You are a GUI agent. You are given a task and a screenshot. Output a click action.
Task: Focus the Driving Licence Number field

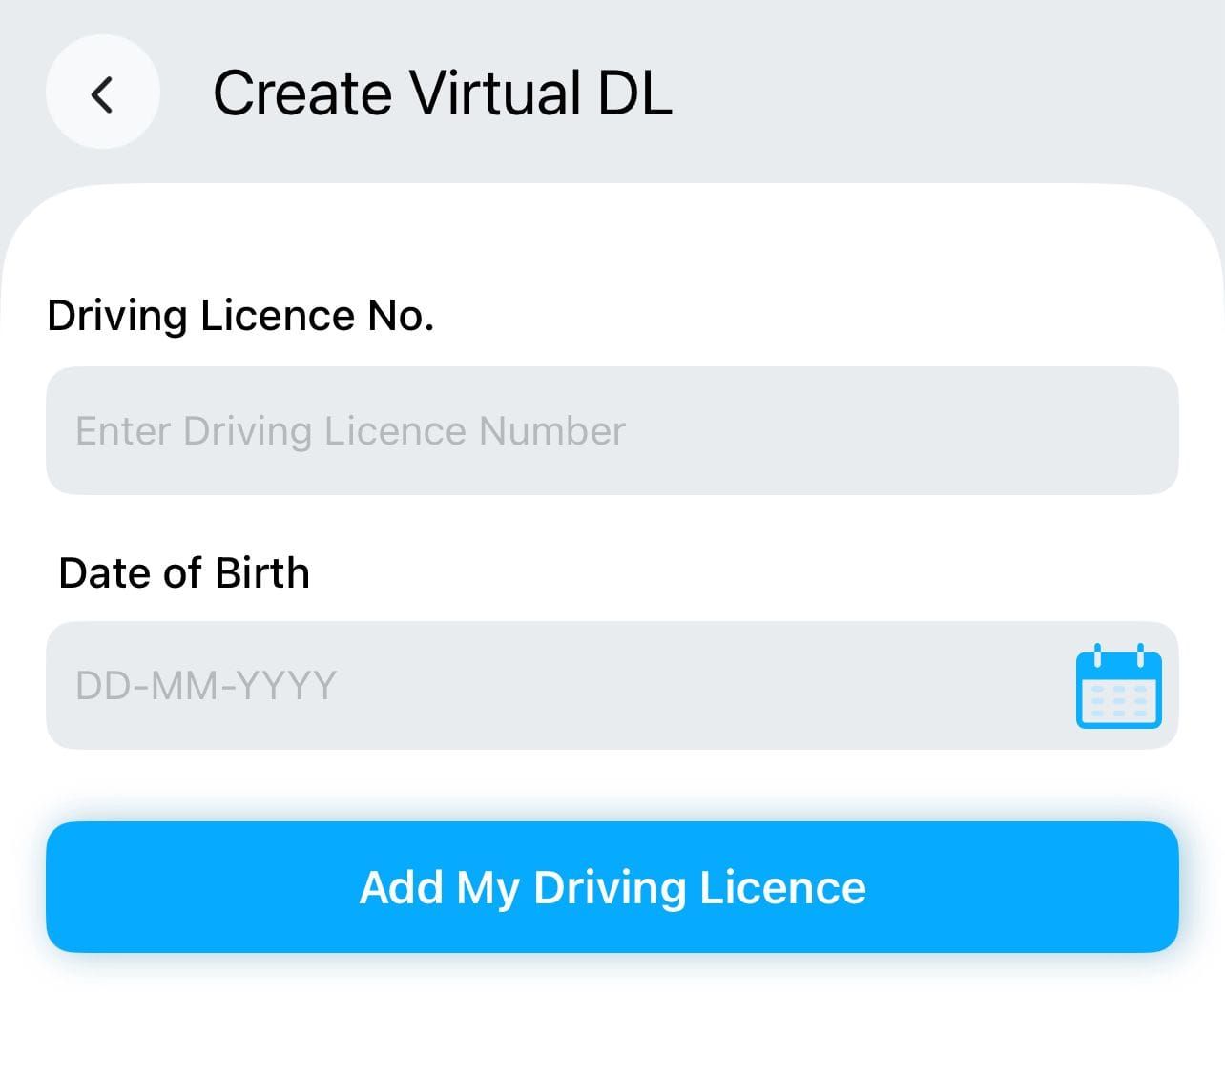point(612,430)
